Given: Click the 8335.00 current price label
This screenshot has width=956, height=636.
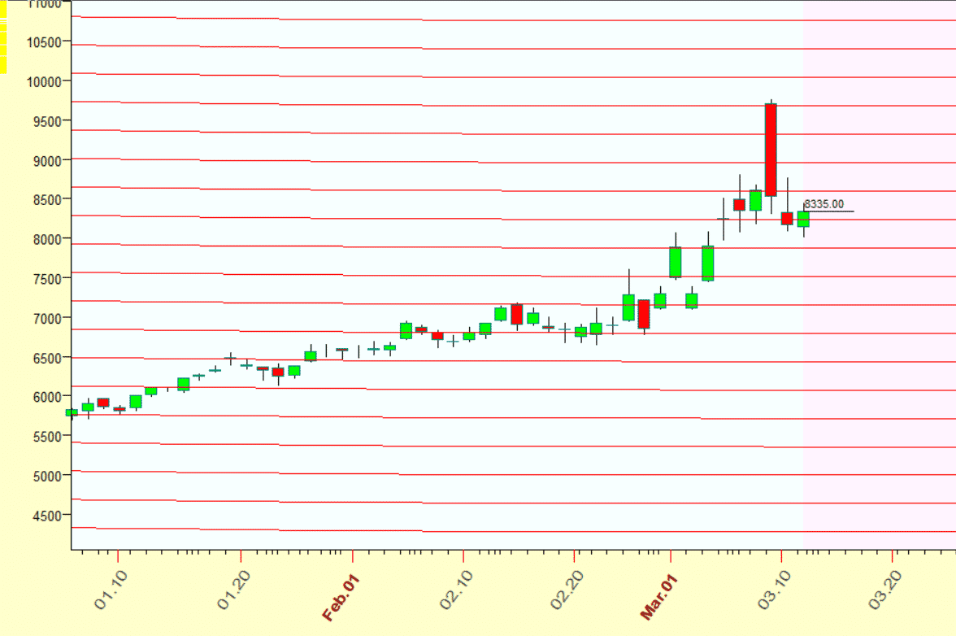Looking at the screenshot, I should [824, 204].
